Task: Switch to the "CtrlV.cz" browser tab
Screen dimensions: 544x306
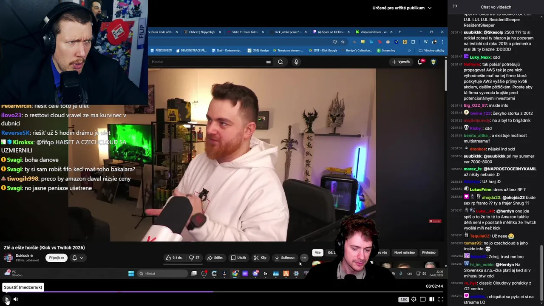Action: coord(202,32)
